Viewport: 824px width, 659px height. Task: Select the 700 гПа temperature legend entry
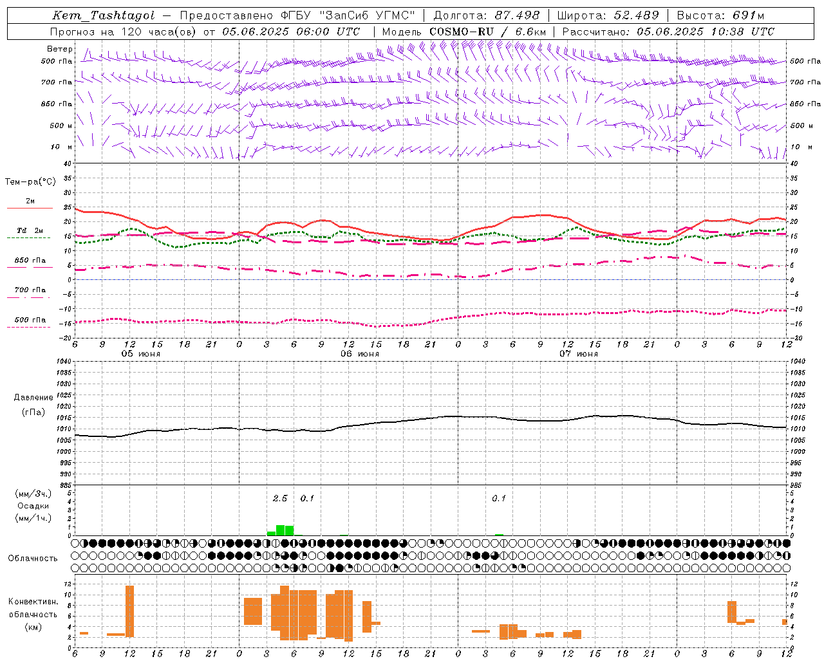[x=30, y=290]
